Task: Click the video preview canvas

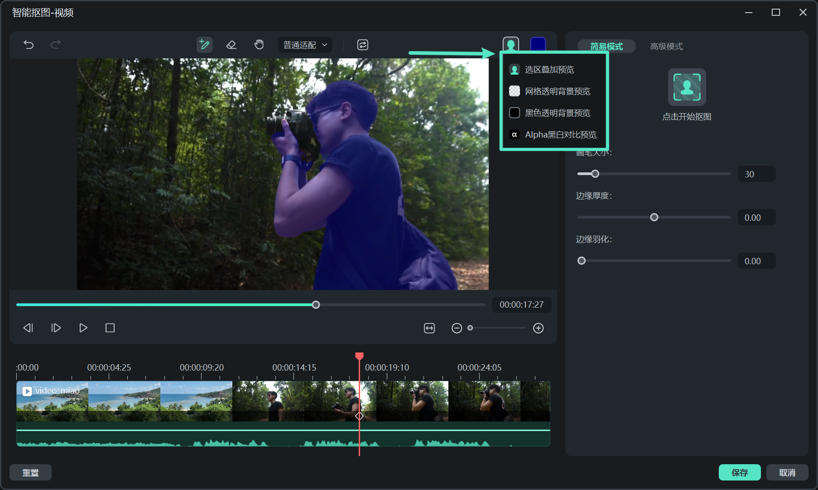Action: coord(283,174)
